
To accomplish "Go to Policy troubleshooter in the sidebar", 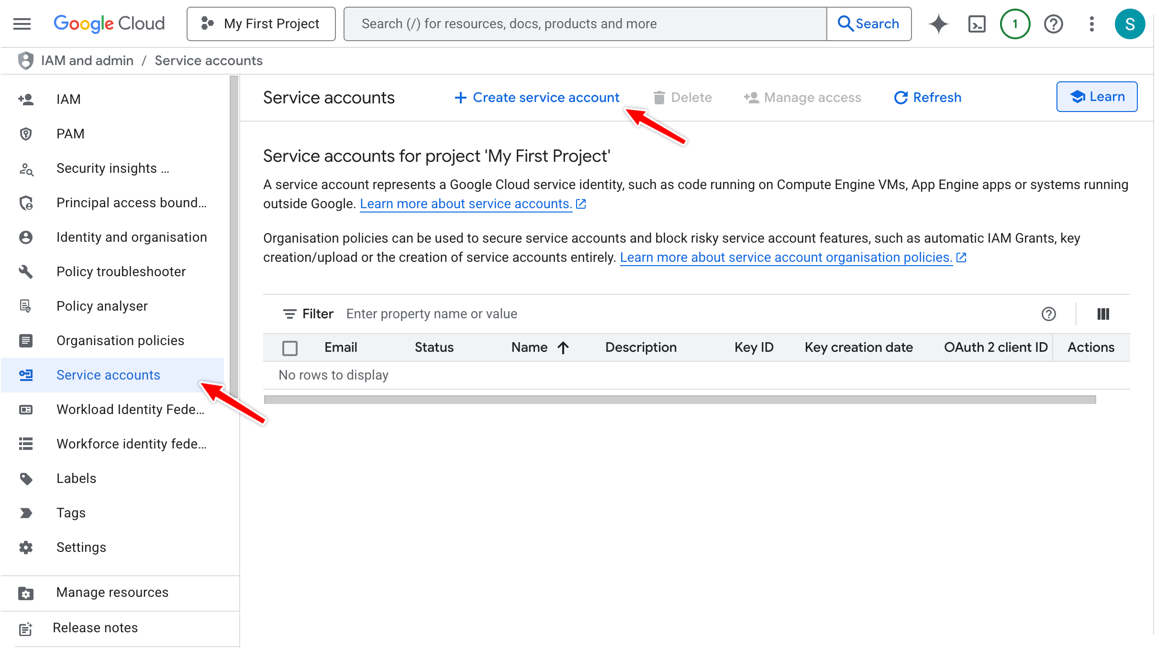I will (121, 272).
